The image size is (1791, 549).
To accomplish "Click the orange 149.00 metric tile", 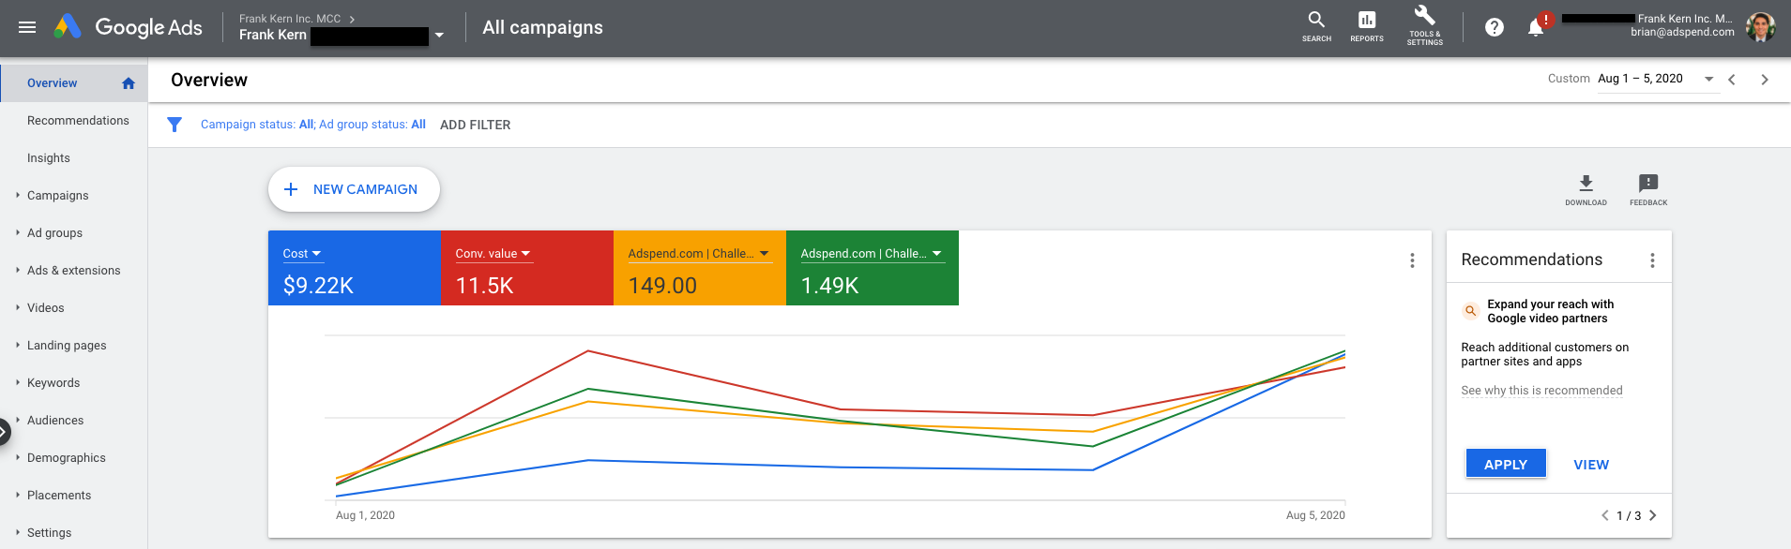I will (x=700, y=268).
